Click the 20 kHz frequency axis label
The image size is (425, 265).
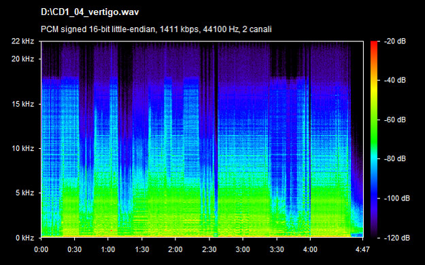22,59
